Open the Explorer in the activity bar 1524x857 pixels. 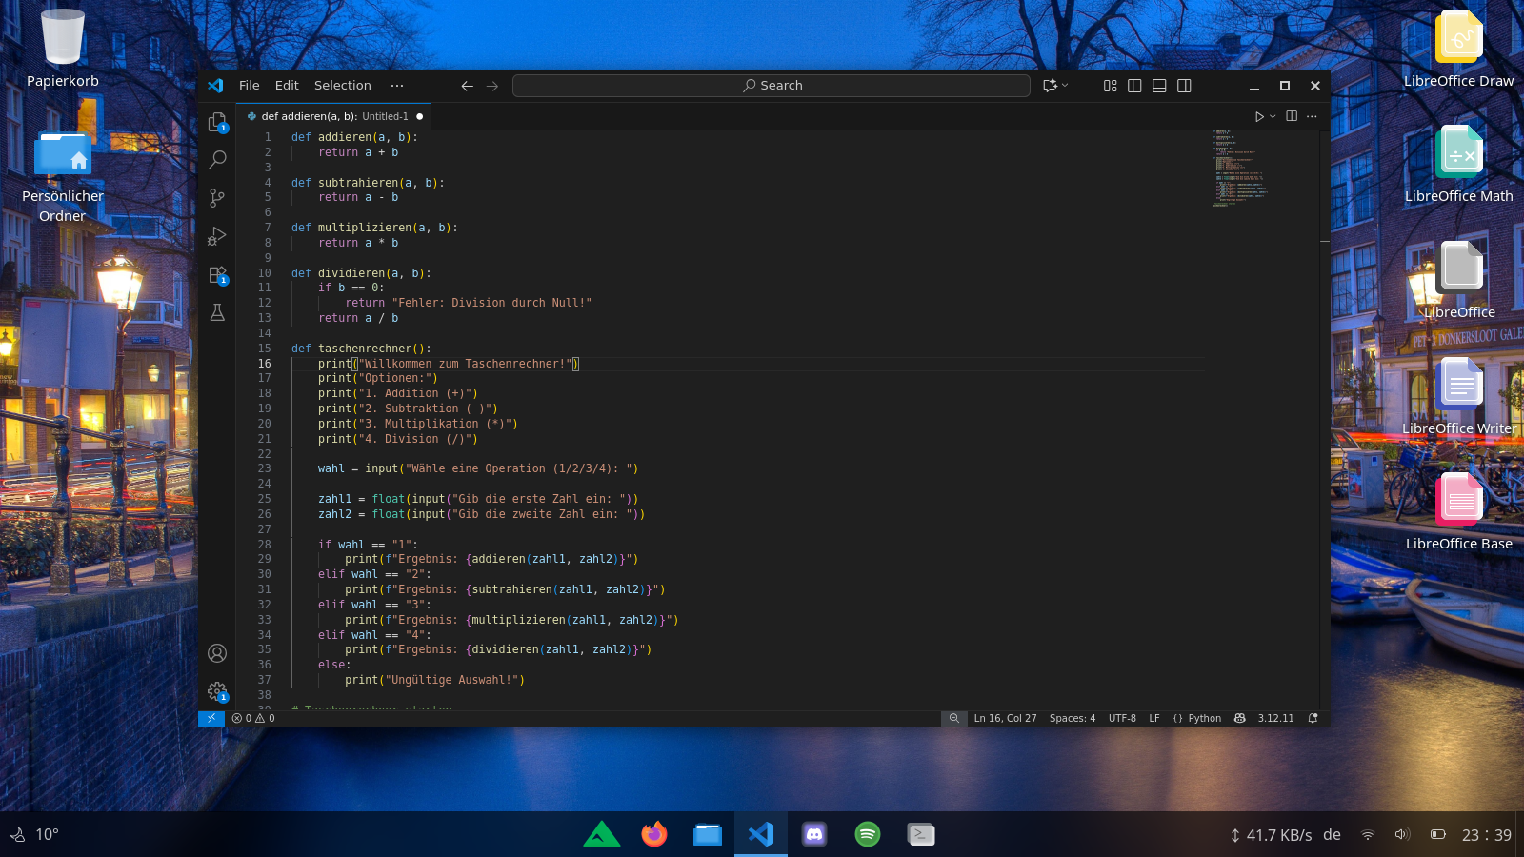tap(217, 122)
